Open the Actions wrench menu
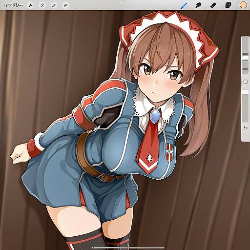Viewport: 250px width, 250px height. tap(31, 5)
